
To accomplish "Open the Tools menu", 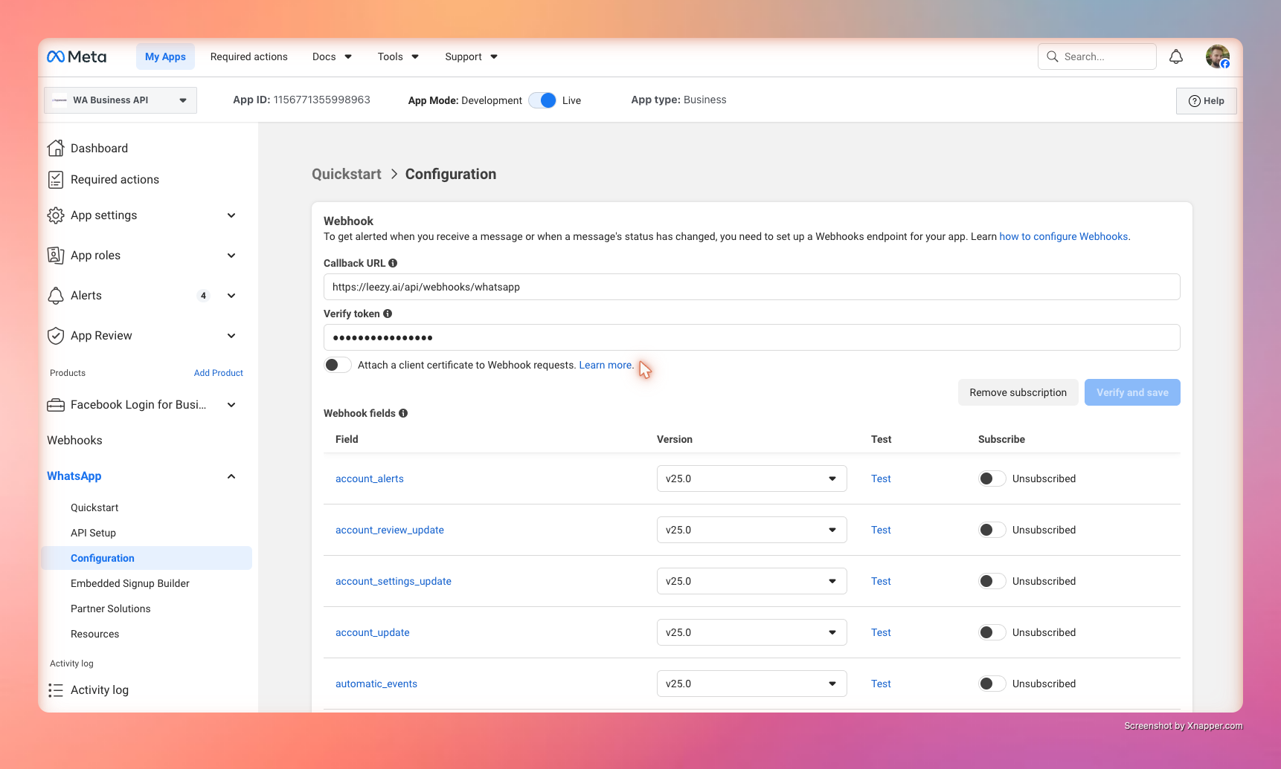I will tap(398, 56).
